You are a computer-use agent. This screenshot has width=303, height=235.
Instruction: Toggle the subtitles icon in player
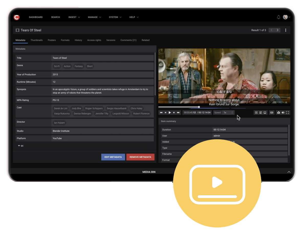[x=272, y=112]
